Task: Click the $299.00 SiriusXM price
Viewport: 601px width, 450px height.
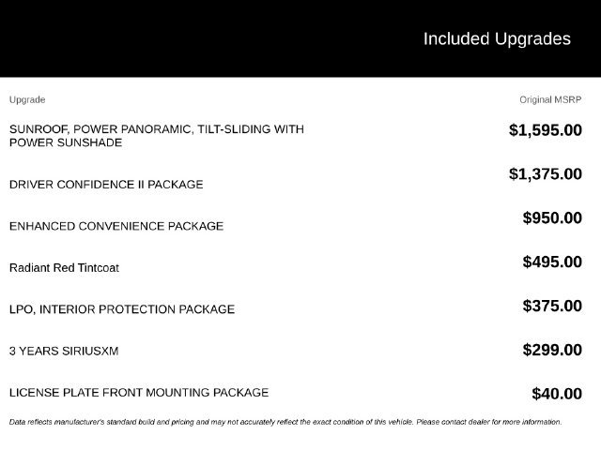Action: pos(552,350)
